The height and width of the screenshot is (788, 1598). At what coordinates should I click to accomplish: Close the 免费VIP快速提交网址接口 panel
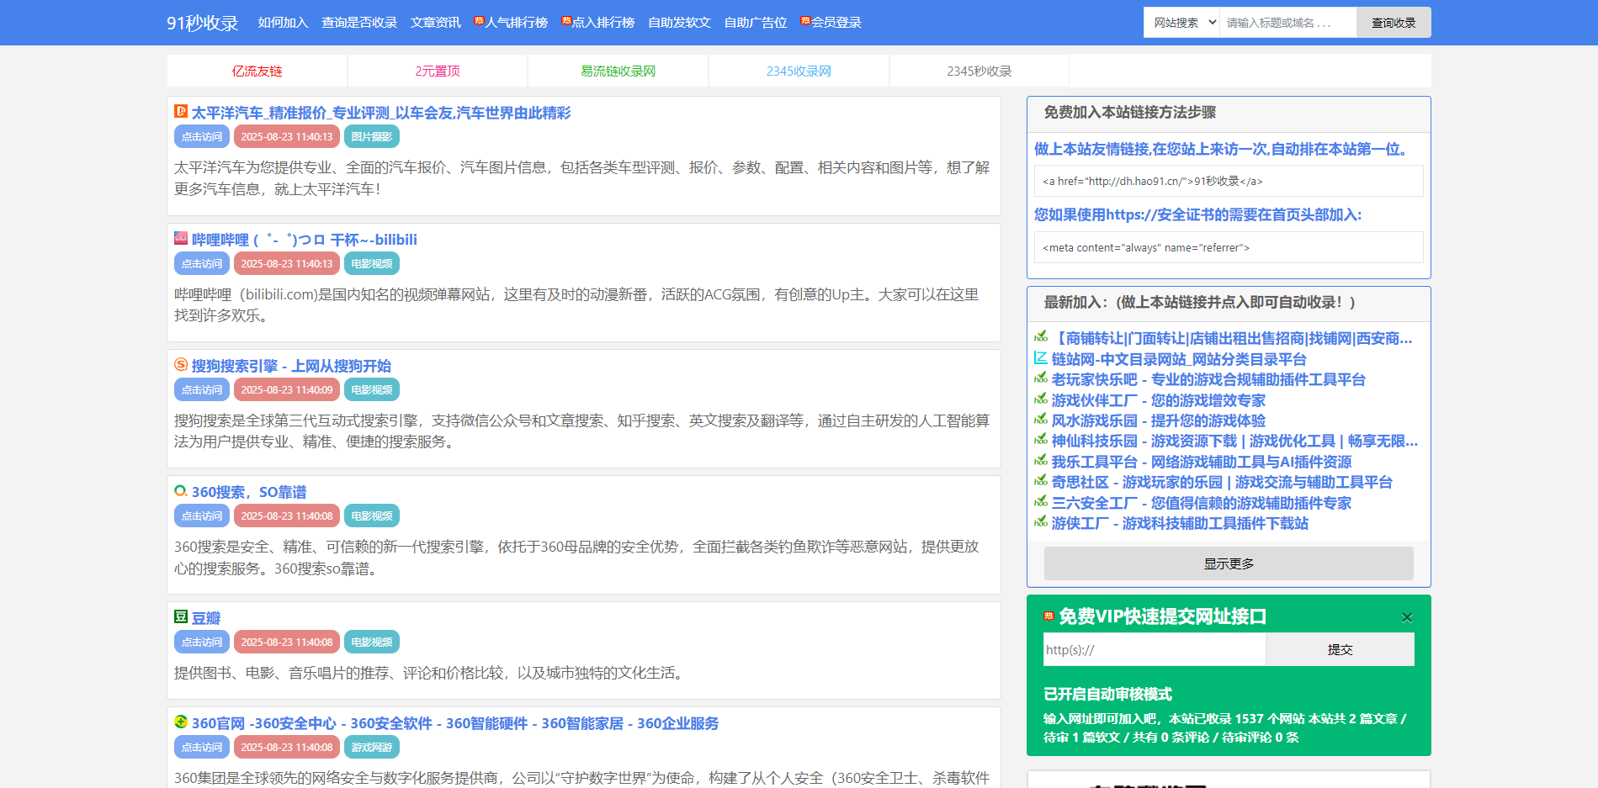point(1407,617)
